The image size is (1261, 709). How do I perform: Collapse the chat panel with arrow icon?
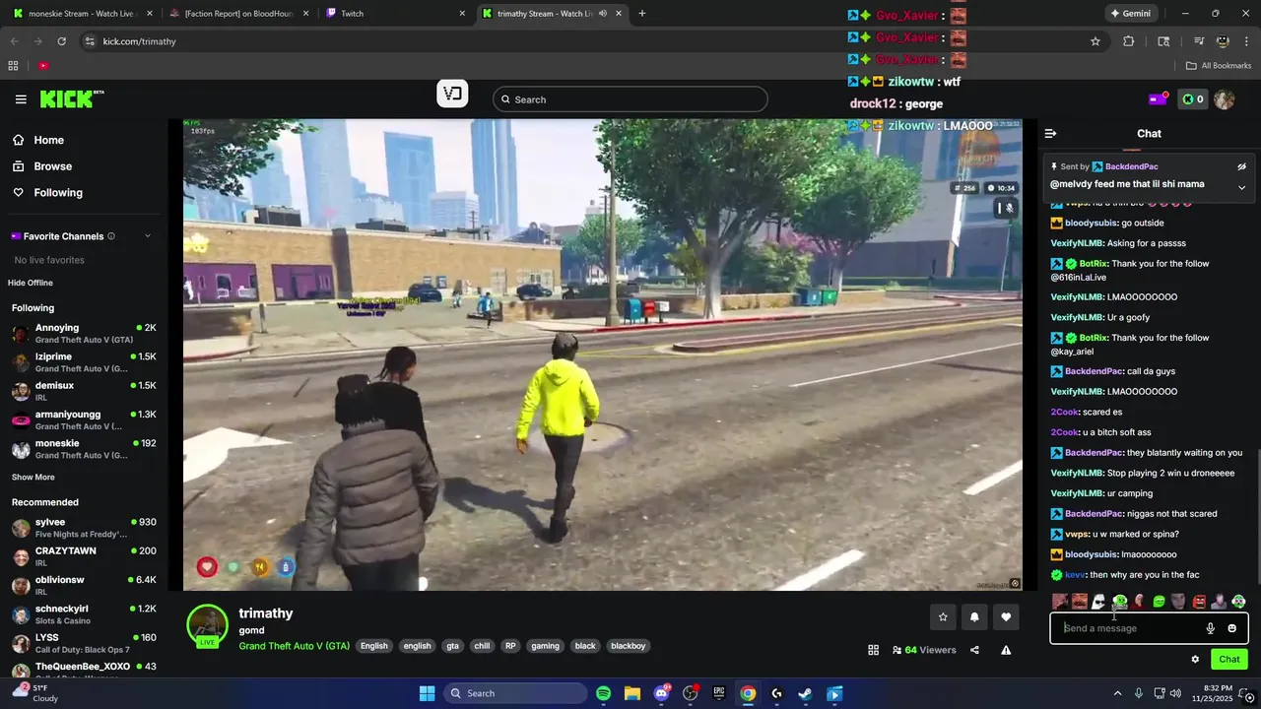[1050, 133]
